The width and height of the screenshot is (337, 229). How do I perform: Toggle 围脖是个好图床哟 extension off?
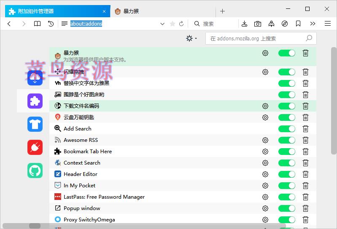[x=287, y=95]
